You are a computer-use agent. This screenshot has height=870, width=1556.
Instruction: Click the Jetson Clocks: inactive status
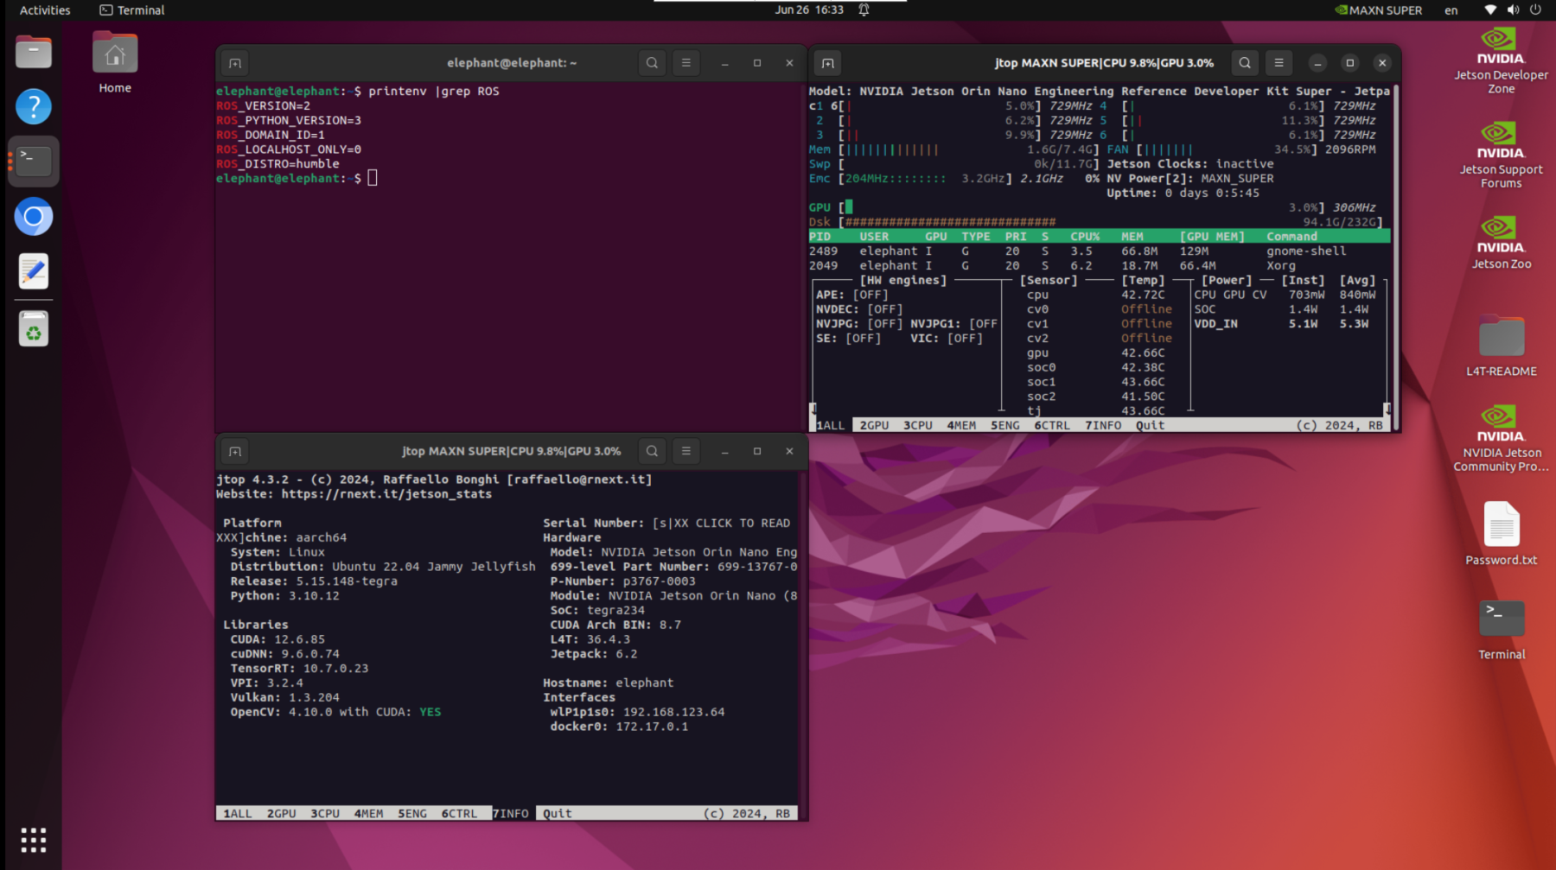click(x=1189, y=163)
